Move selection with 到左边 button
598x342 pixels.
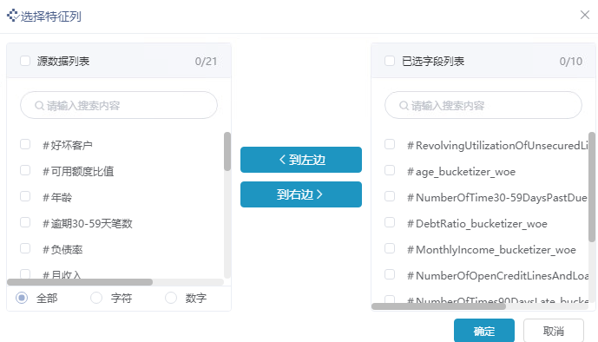click(301, 160)
